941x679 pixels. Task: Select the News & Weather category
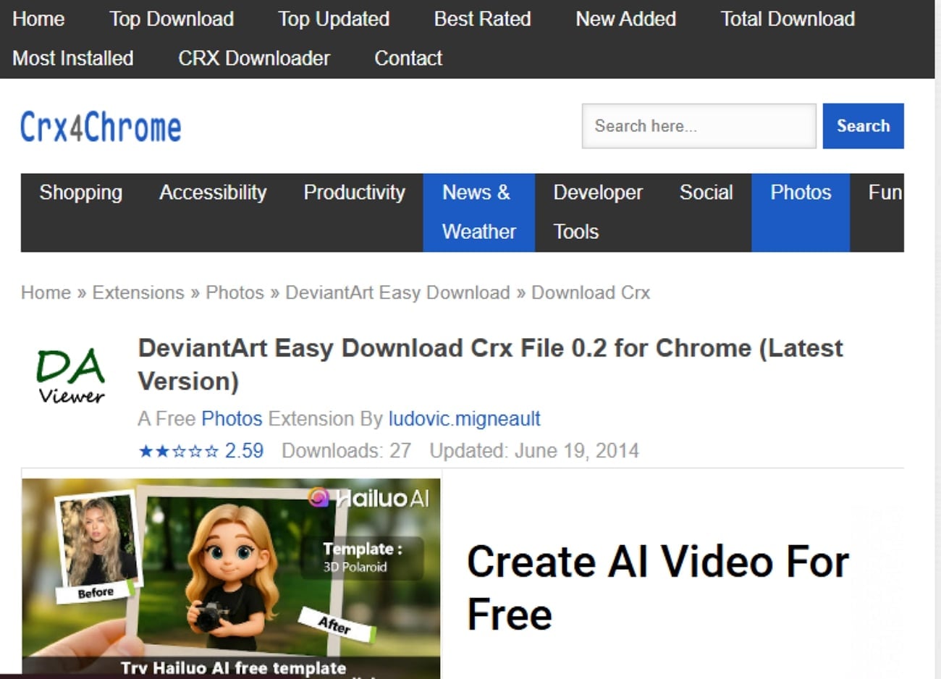pos(478,212)
